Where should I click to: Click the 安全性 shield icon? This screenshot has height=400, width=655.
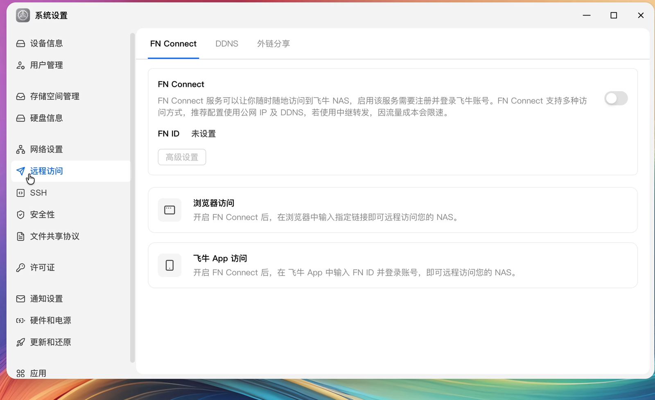[x=20, y=215]
